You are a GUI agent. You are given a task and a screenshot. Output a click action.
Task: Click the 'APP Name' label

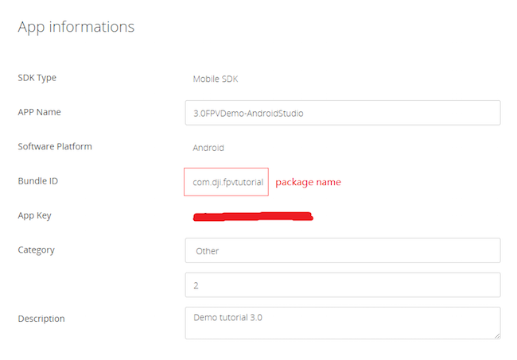[x=39, y=112]
